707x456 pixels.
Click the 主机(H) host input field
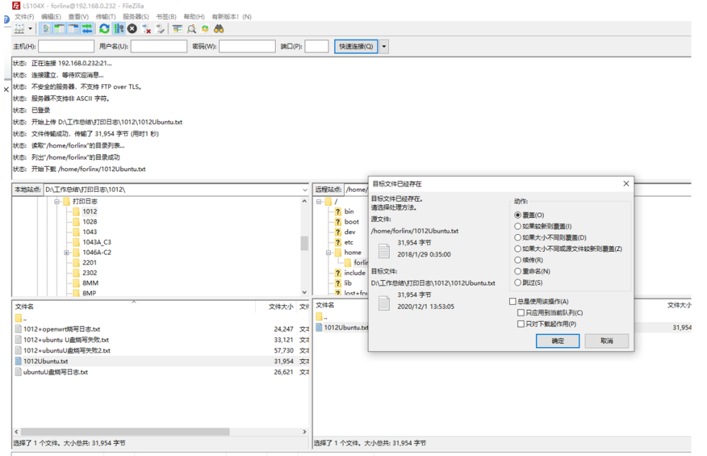tap(66, 47)
